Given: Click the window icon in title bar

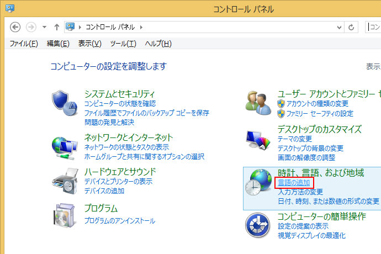Looking at the screenshot, I should click(10, 8).
